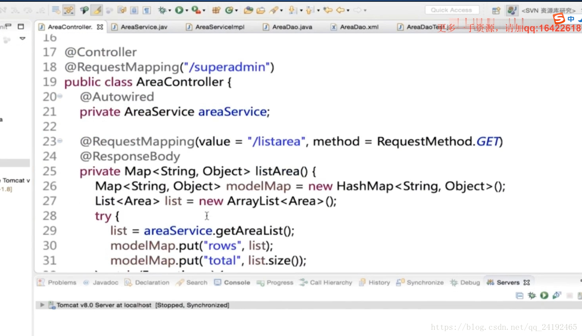Toggle Mark Occurrences highlighter button
The width and height of the screenshot is (582, 336).
97,10
